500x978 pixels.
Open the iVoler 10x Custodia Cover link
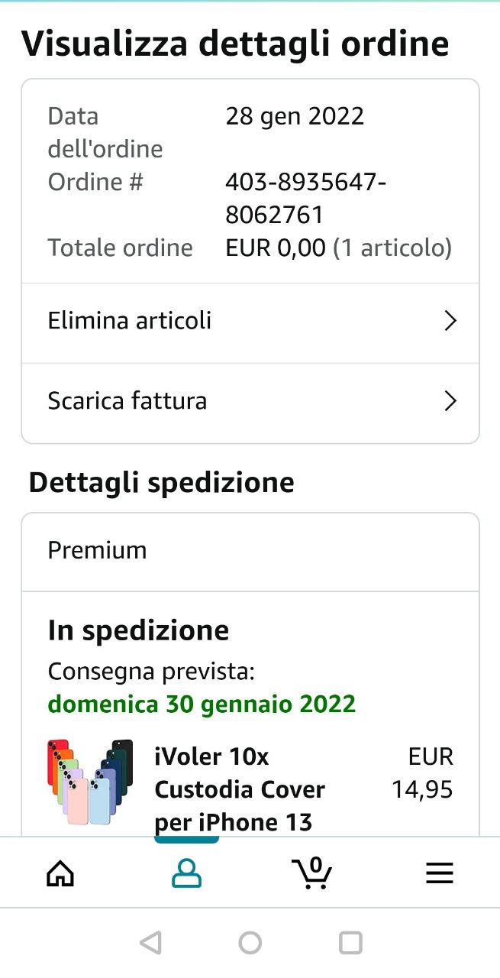(240, 789)
